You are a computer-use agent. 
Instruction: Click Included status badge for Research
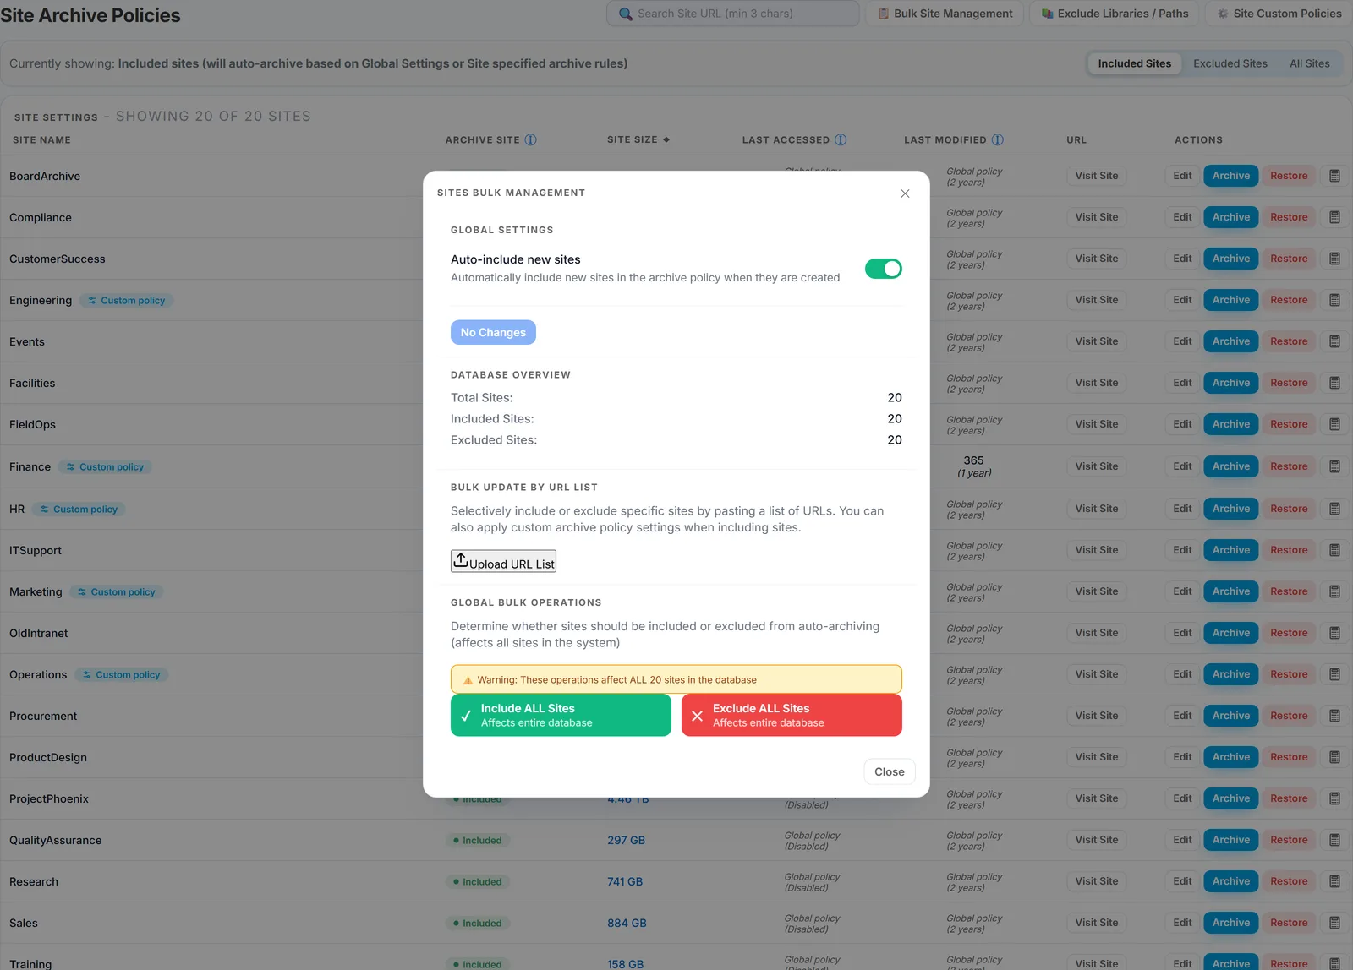[477, 882]
